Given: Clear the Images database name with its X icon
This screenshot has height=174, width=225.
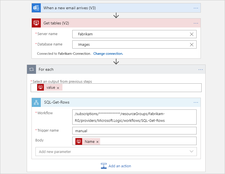Looking at the screenshot, I should [192, 44].
